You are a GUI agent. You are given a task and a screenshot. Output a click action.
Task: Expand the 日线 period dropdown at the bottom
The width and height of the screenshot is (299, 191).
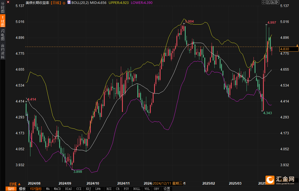point(15,184)
